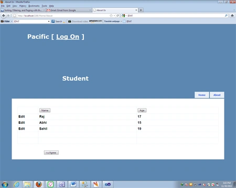This screenshot has width=236, height=188.
Task: Open the View menu
Action: [15, 6]
